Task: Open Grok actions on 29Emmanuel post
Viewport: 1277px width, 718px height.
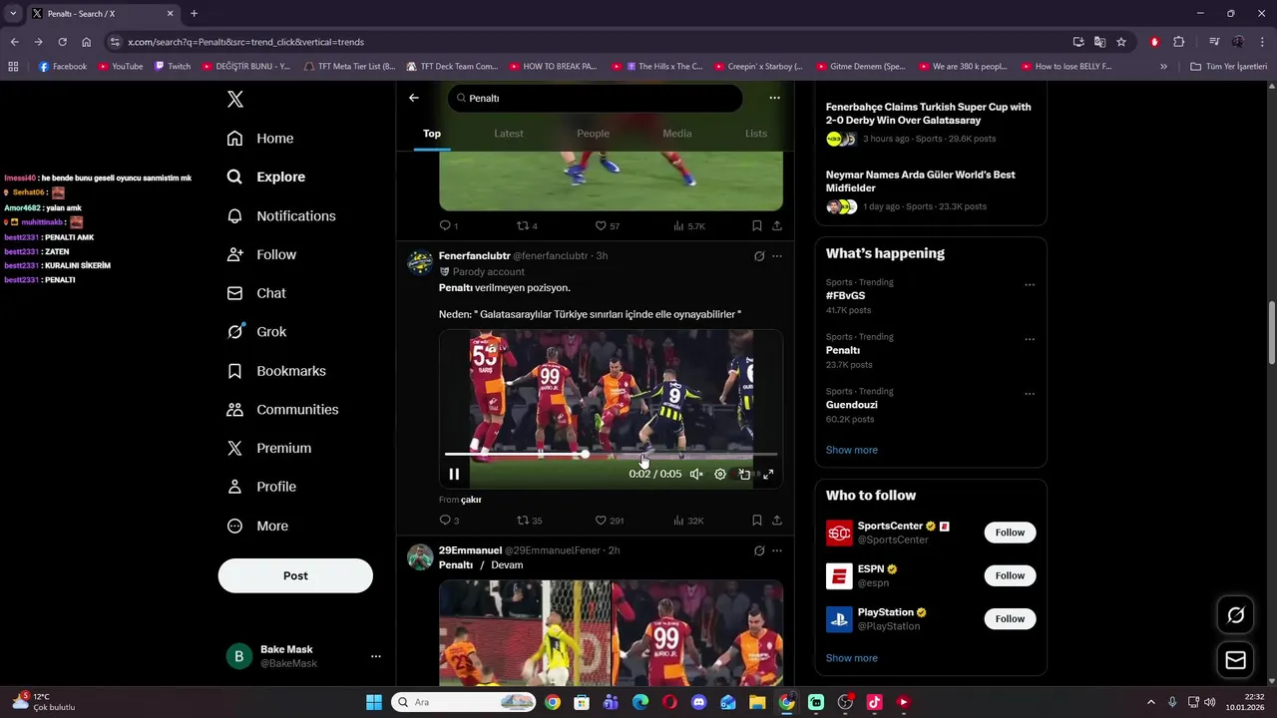Action: coord(759,550)
